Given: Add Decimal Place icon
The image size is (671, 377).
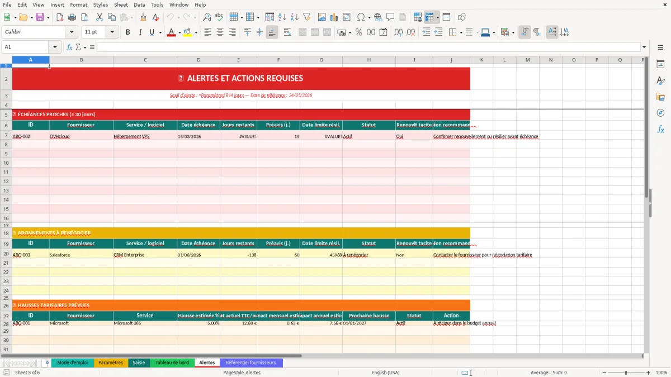Looking at the screenshot, I should (398, 32).
